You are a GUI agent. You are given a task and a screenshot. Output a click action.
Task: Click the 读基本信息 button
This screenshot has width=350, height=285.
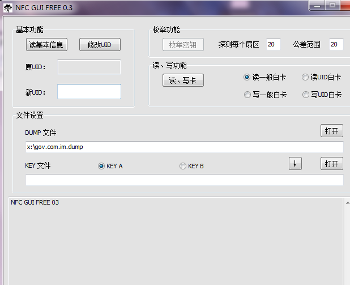46,45
